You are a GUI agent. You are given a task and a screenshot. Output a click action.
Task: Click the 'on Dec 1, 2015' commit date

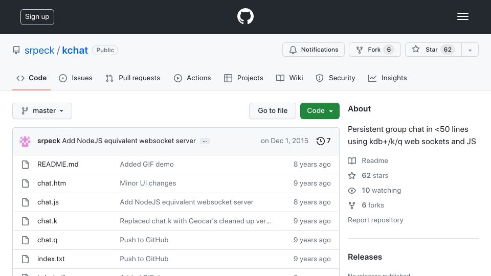click(x=284, y=141)
